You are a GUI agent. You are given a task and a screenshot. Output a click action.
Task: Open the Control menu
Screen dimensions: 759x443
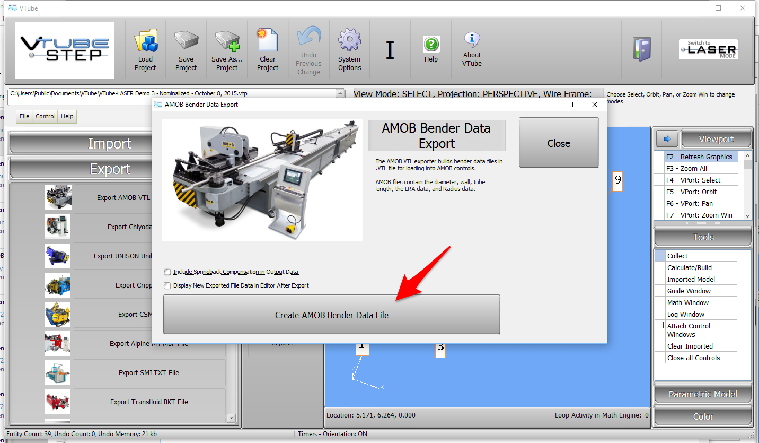pyautogui.click(x=46, y=116)
